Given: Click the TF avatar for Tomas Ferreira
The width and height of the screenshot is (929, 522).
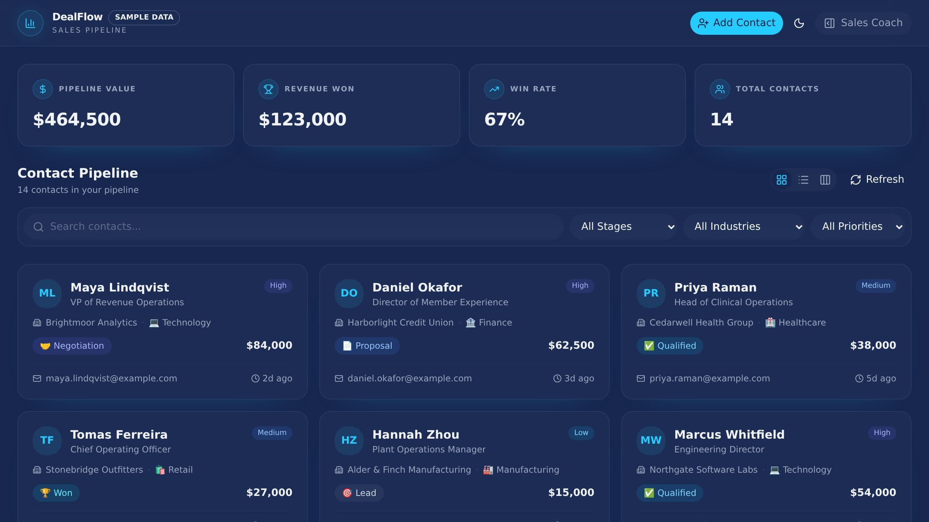Looking at the screenshot, I should point(47,440).
